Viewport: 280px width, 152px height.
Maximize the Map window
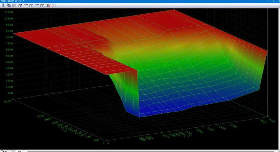tap(273, 1)
